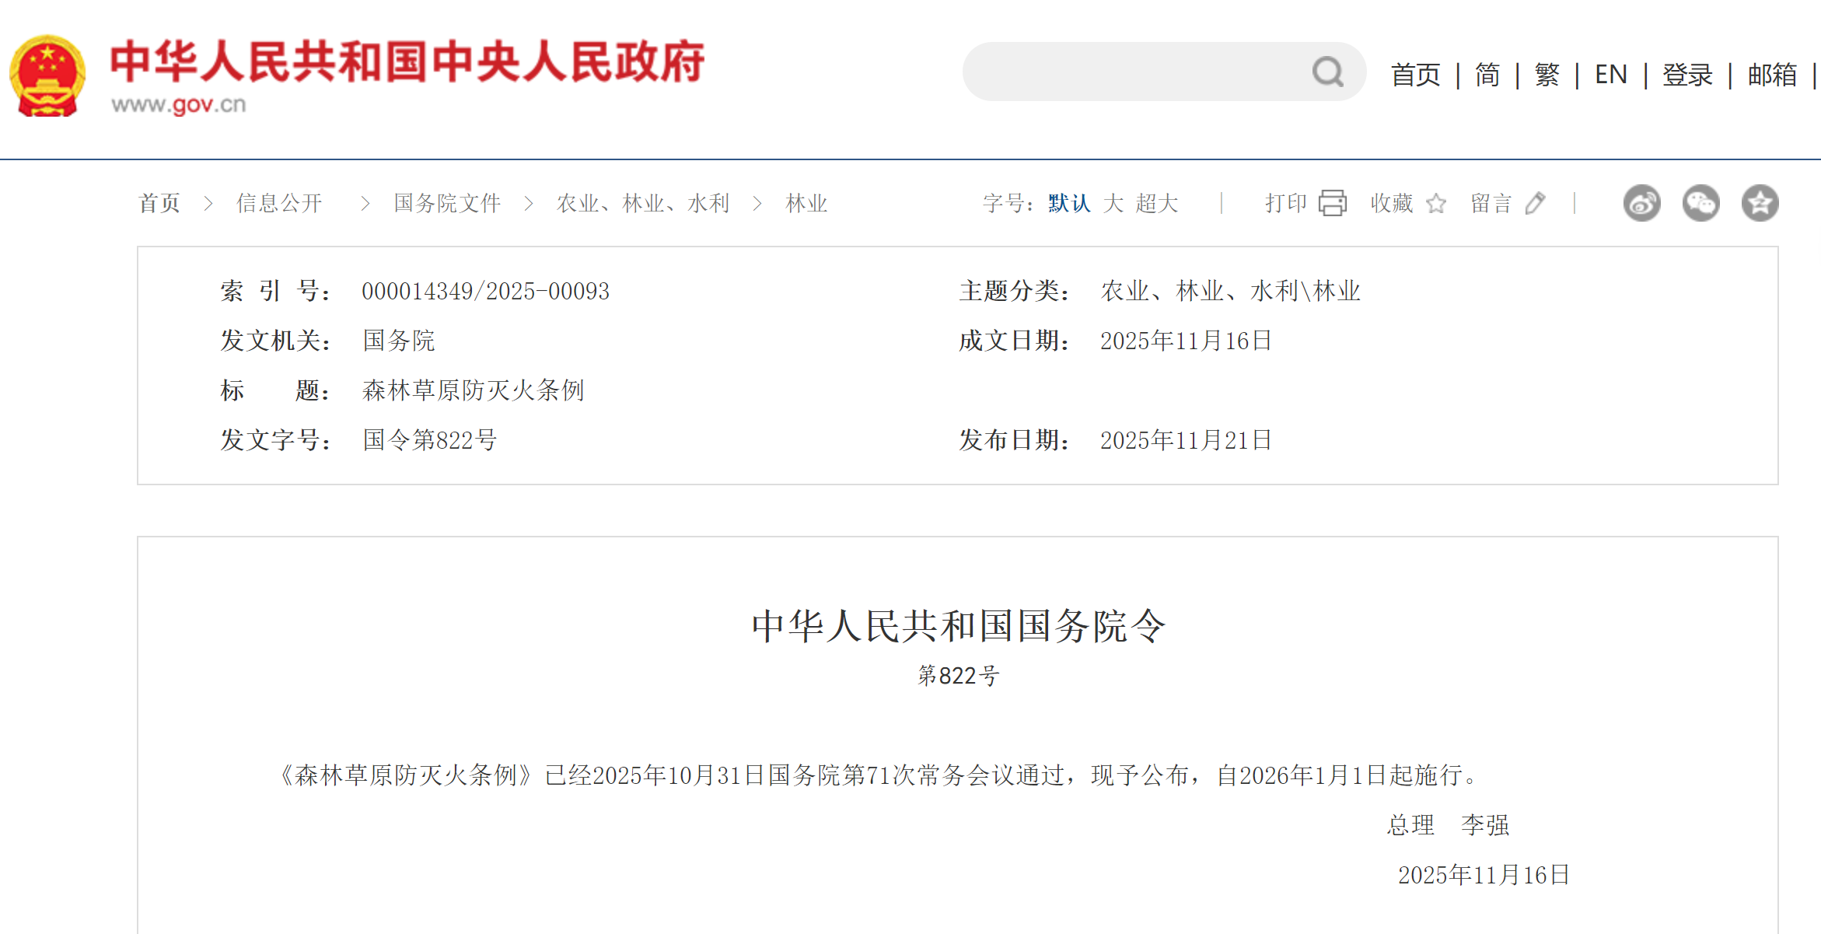
Task: Click the pencil comment icon
Action: click(1535, 204)
